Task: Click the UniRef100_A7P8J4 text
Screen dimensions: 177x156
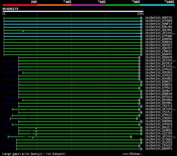Action: coord(159,69)
